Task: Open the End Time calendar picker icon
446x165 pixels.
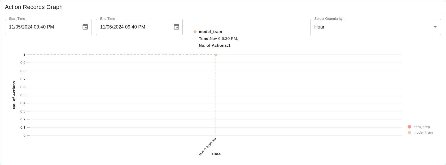Action: click(176, 27)
